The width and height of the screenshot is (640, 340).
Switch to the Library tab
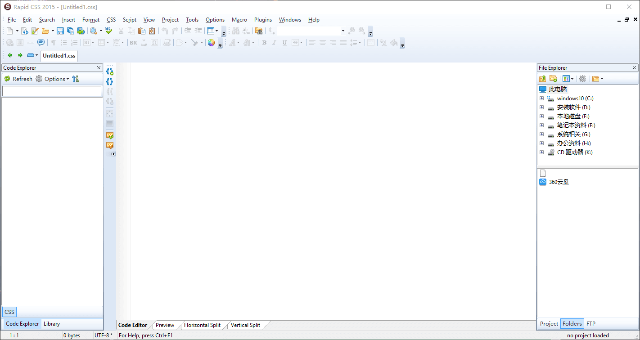coord(52,324)
